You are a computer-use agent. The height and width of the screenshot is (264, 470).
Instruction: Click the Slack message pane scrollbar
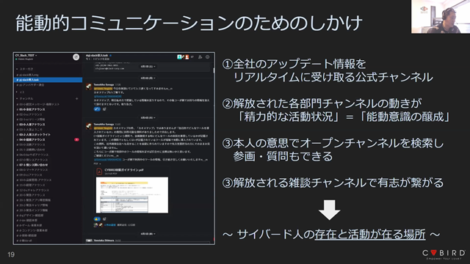click(214, 70)
